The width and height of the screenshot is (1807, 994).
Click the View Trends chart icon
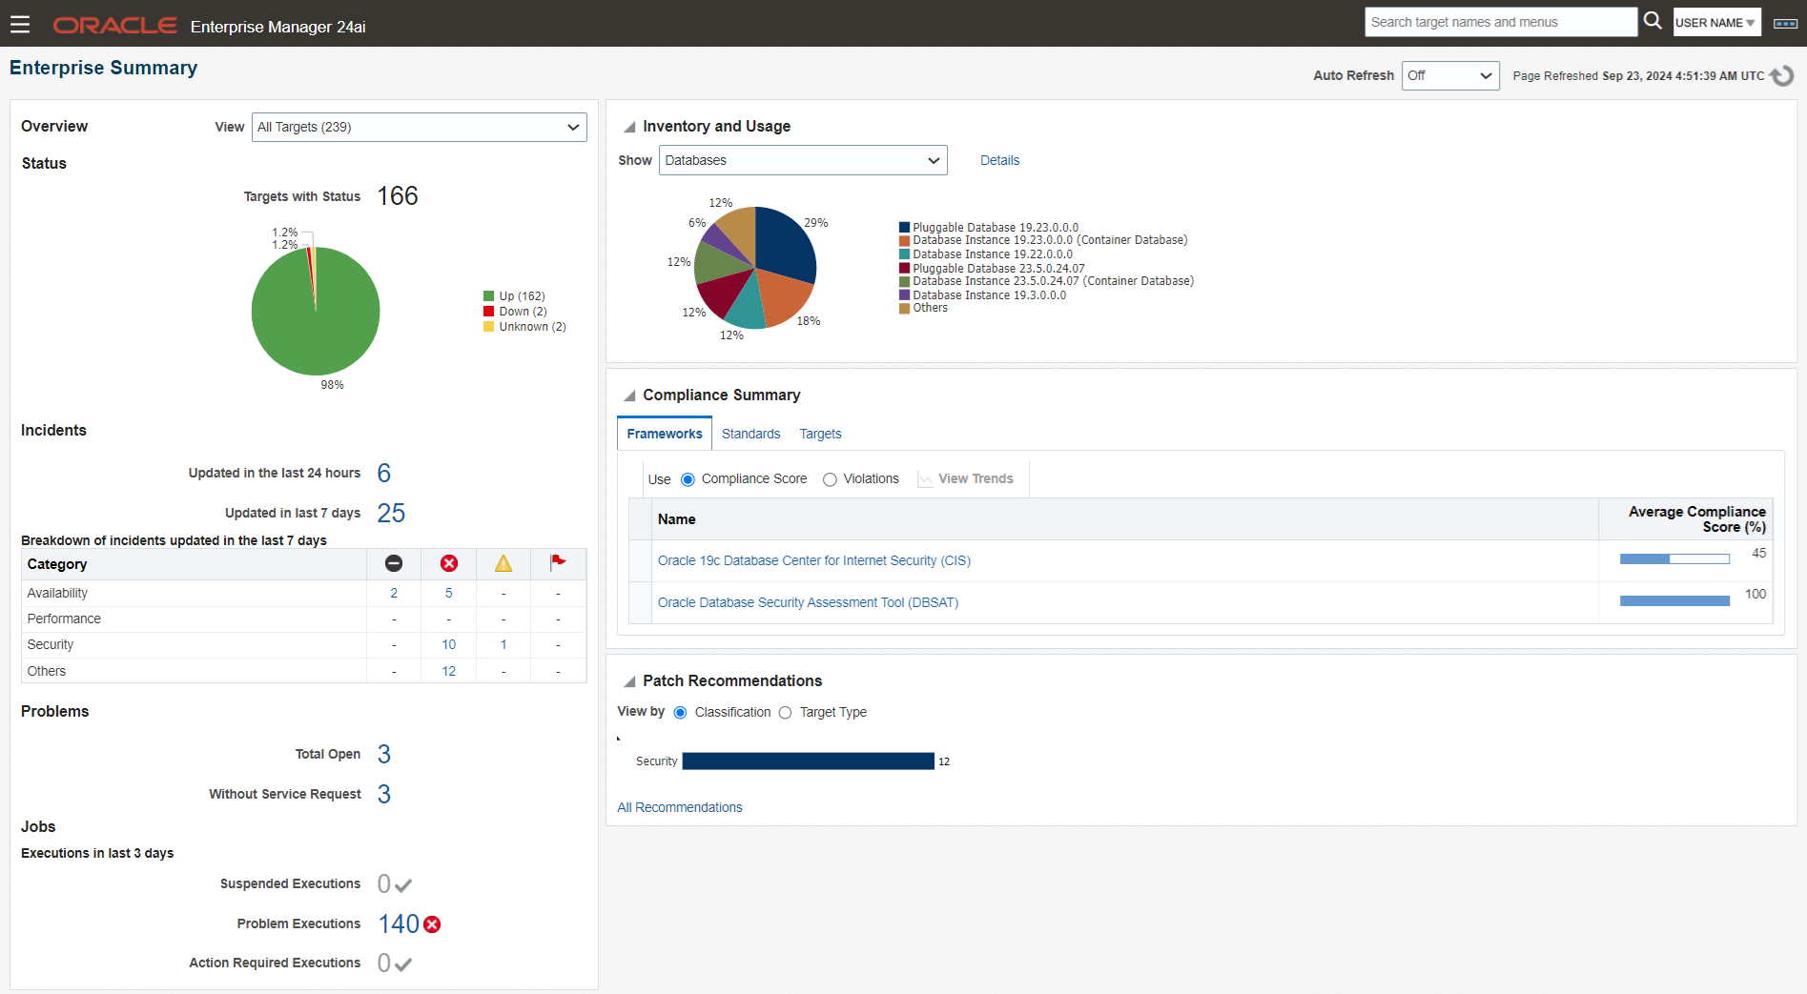click(x=925, y=479)
